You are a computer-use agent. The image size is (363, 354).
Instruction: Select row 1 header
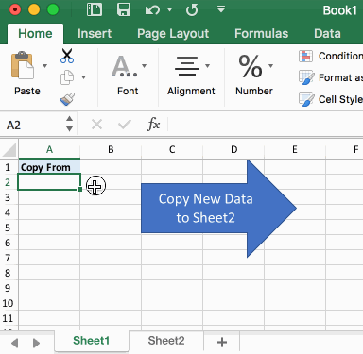8,167
